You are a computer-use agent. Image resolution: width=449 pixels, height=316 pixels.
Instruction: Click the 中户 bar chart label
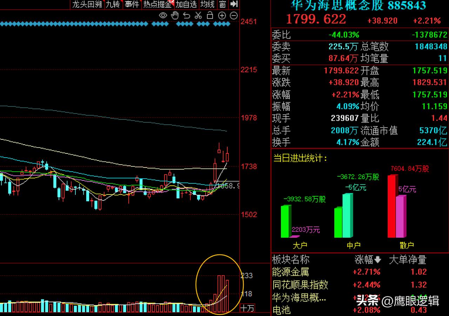tap(353, 245)
